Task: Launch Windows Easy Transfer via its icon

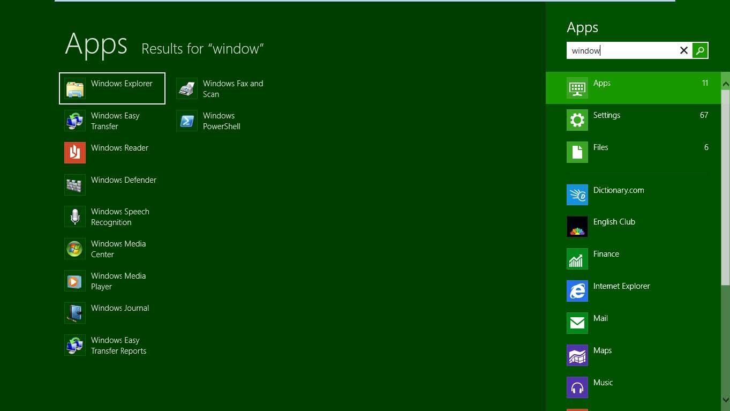Action: (x=75, y=121)
